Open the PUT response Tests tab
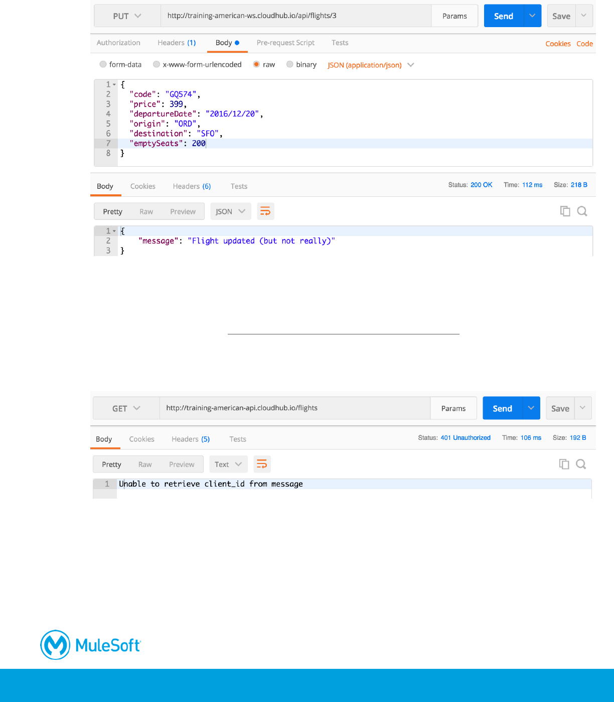 (239, 186)
